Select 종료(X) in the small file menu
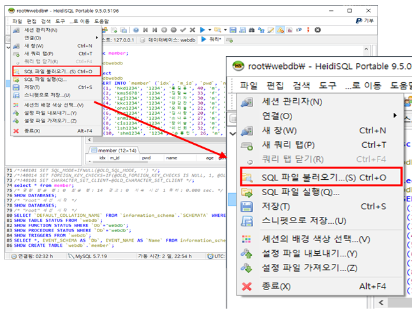The width and height of the screenshot is (419, 315). [56, 131]
